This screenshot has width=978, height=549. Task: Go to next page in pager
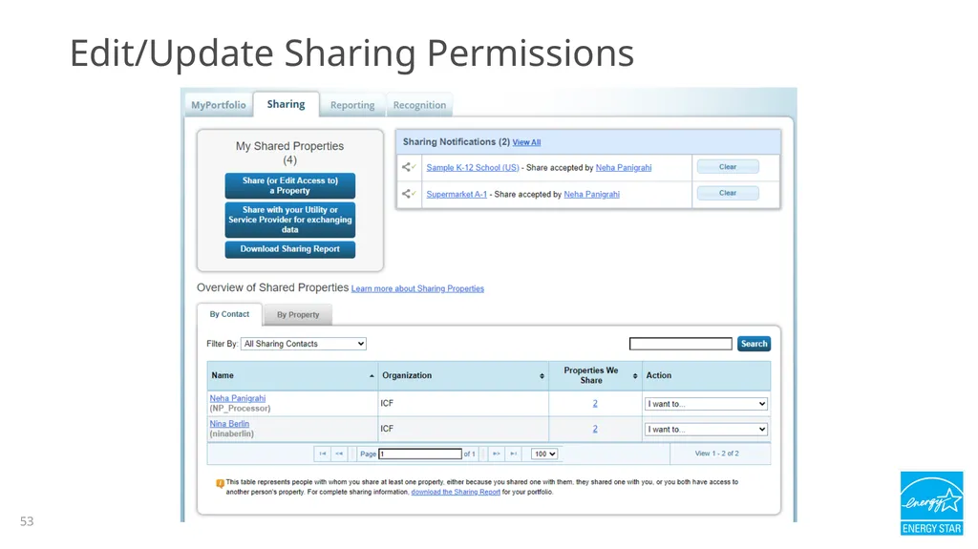497,454
